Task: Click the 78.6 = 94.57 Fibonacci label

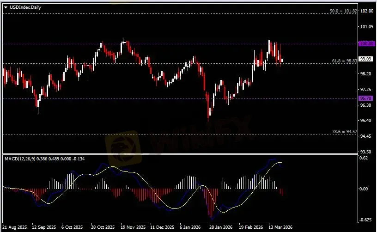Action: [344, 132]
